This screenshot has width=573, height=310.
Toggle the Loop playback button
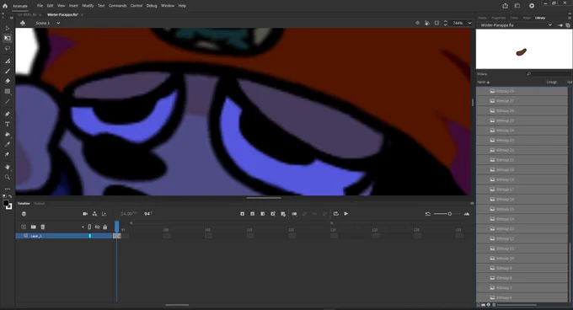coord(336,214)
